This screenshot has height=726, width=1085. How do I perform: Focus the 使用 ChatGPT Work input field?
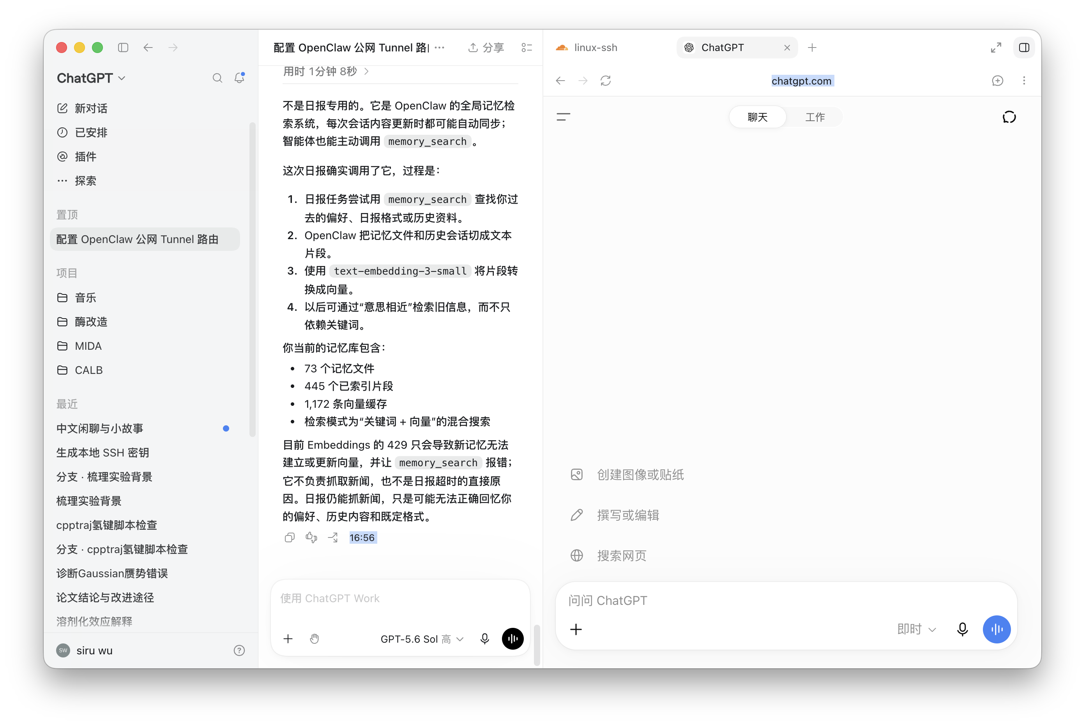click(400, 599)
